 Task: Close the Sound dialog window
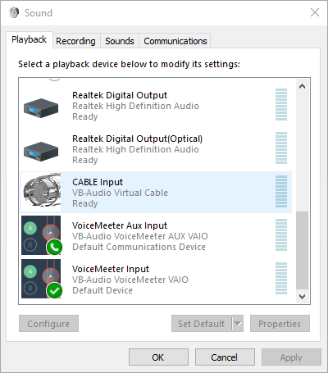(315, 12)
